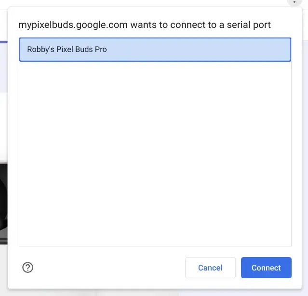Choose the highlighted Pixel Buds Pro serial port
Viewport: 308px width, 296px height.
155,50
